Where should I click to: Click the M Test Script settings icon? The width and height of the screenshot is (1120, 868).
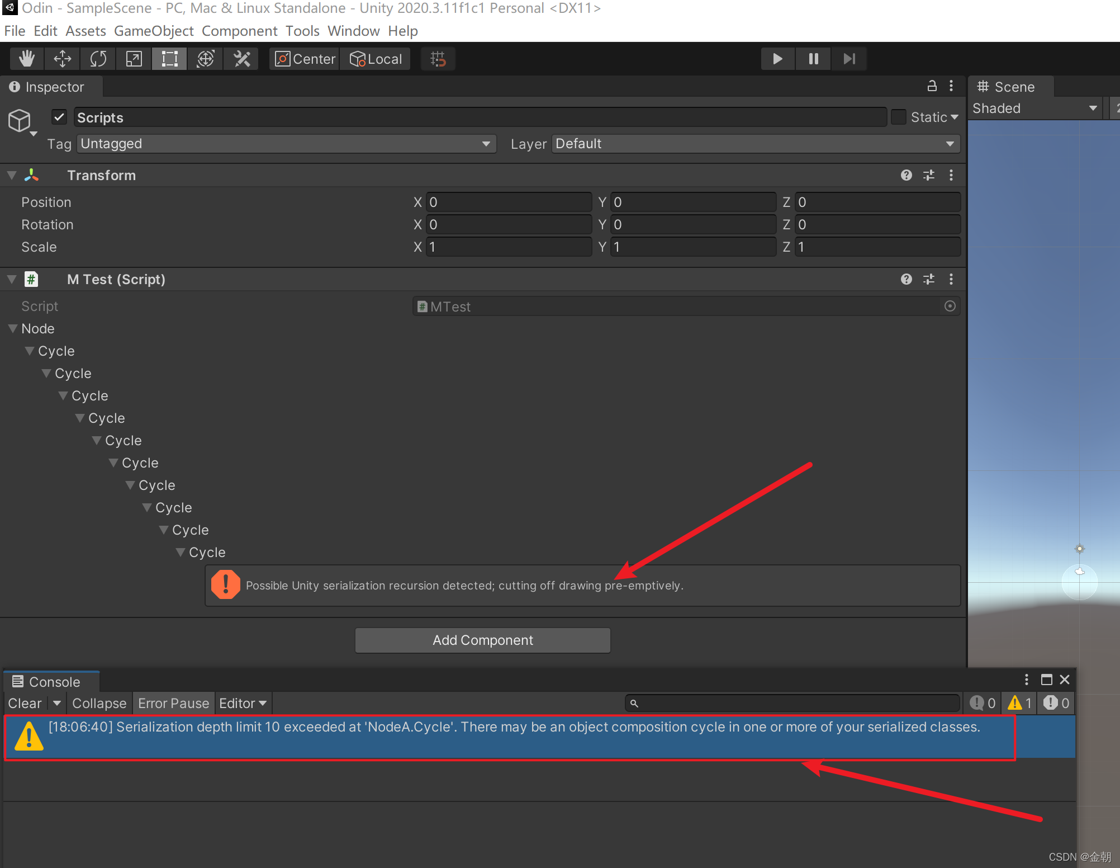point(928,279)
